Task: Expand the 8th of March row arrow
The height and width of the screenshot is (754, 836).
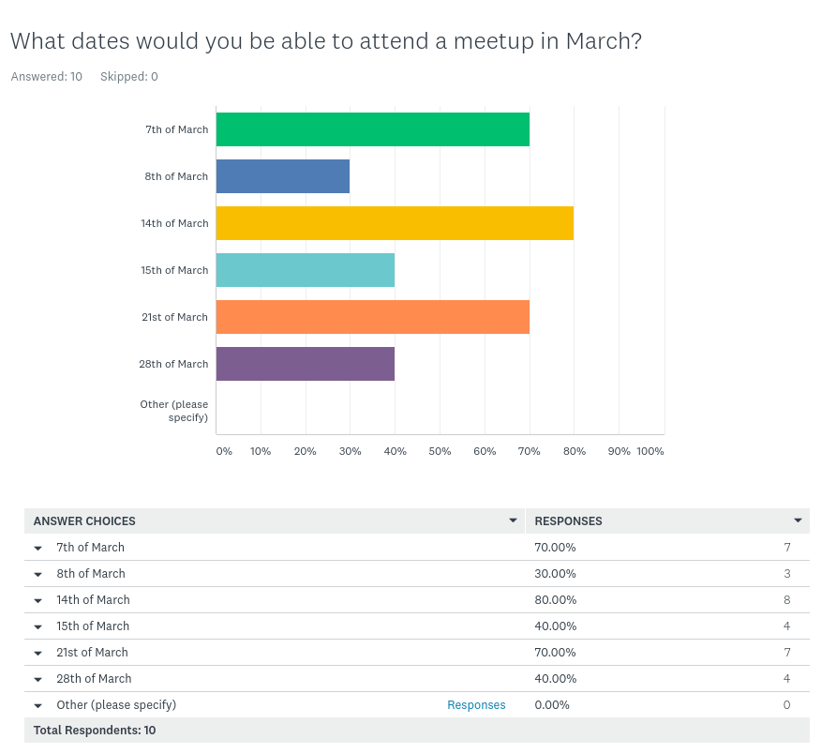Action: 38,574
